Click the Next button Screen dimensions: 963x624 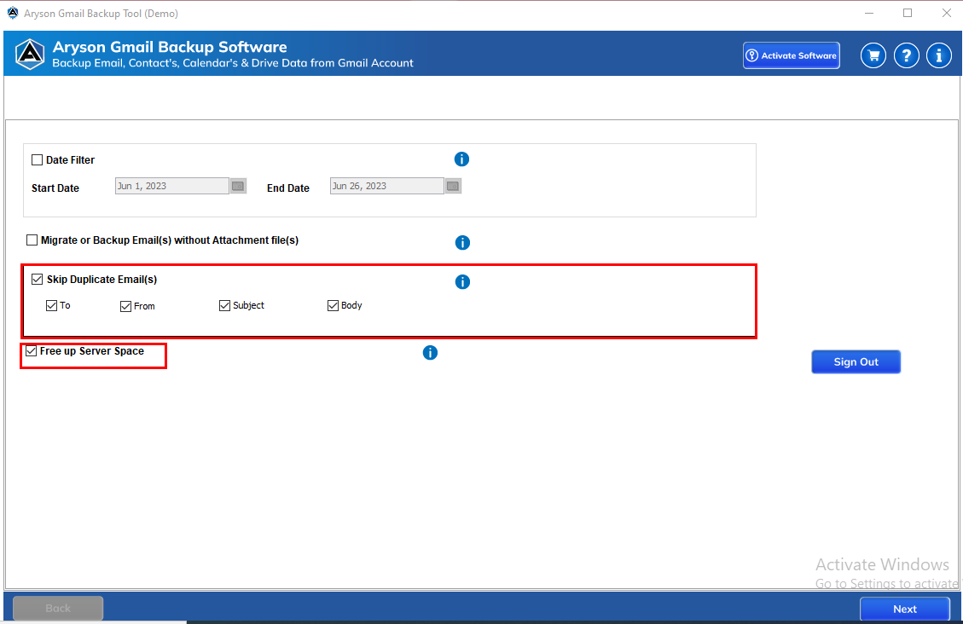[905, 609]
